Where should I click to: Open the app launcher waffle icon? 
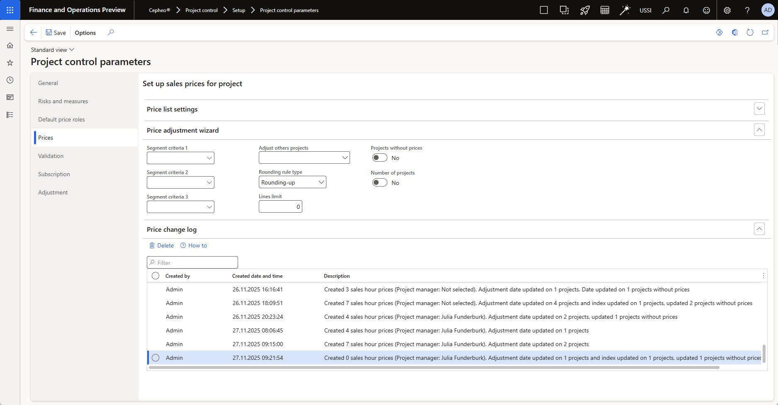click(x=10, y=10)
